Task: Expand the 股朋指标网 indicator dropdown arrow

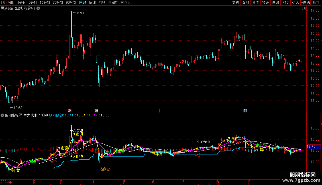Action: [3, 115]
